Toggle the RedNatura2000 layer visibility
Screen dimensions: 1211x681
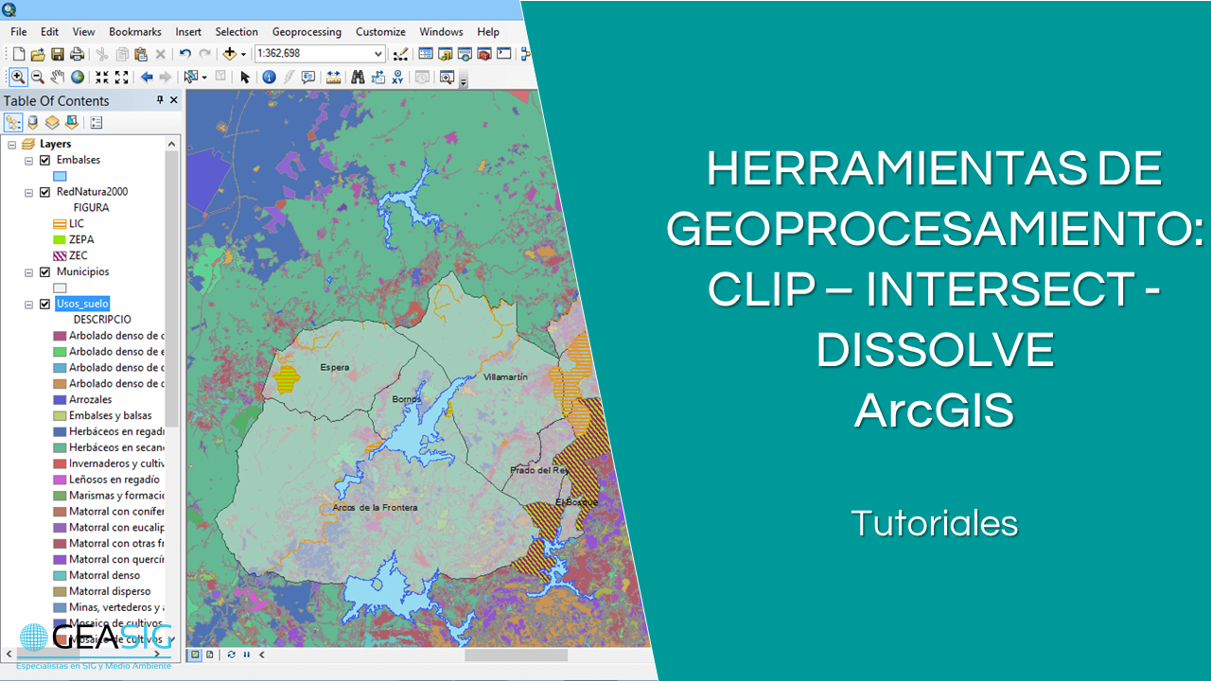click(44, 191)
